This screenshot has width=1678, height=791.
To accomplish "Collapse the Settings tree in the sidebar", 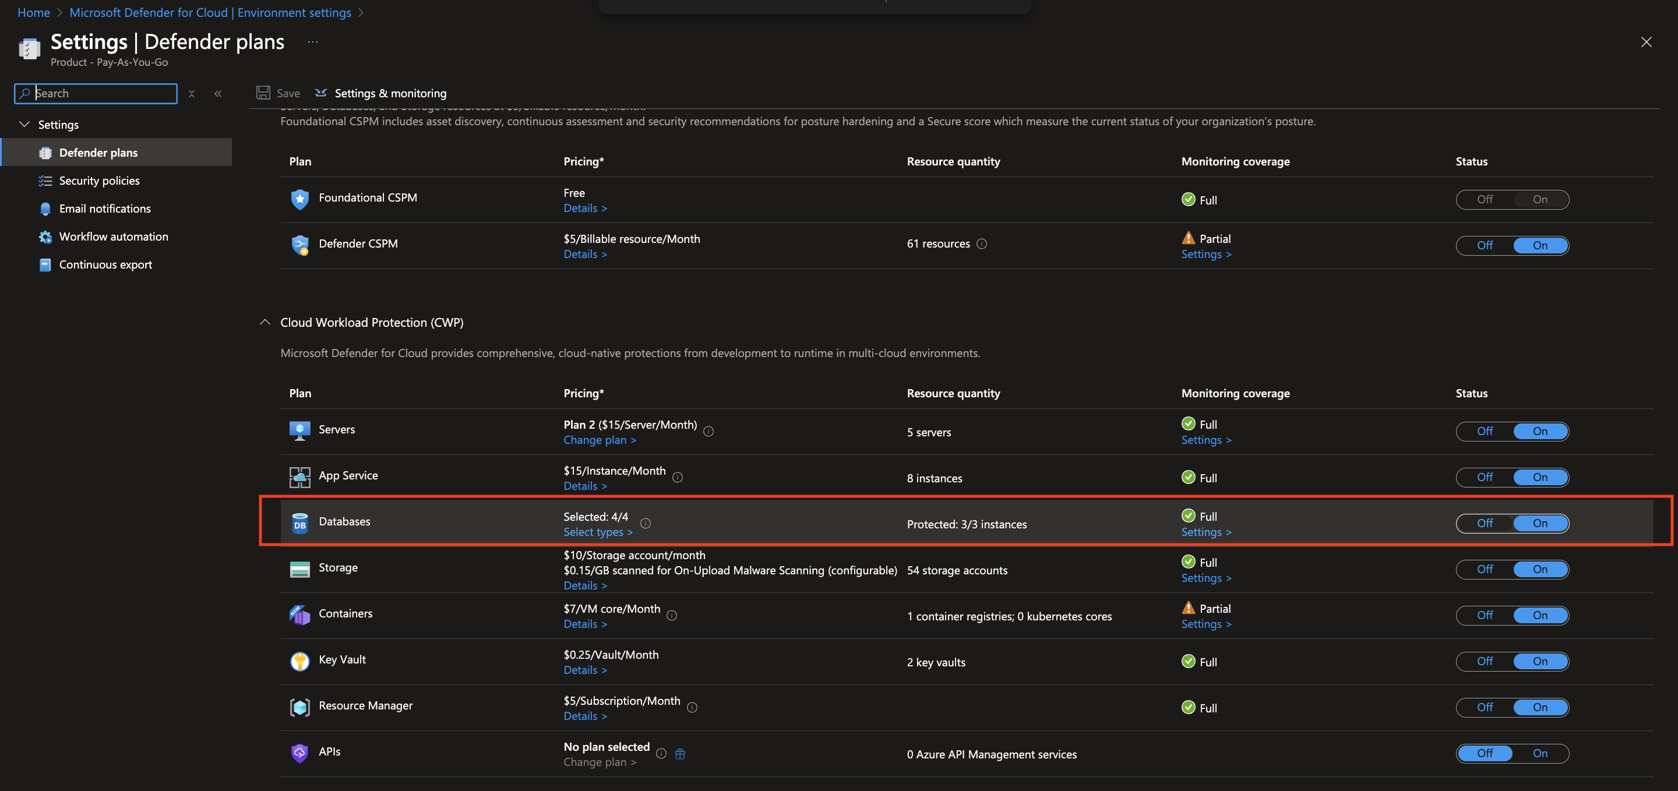I will (24, 124).
